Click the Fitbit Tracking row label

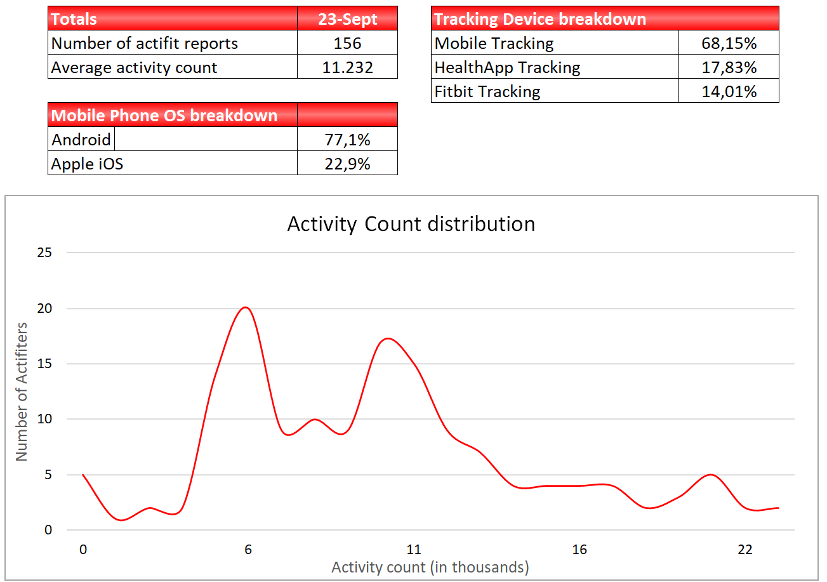point(554,91)
